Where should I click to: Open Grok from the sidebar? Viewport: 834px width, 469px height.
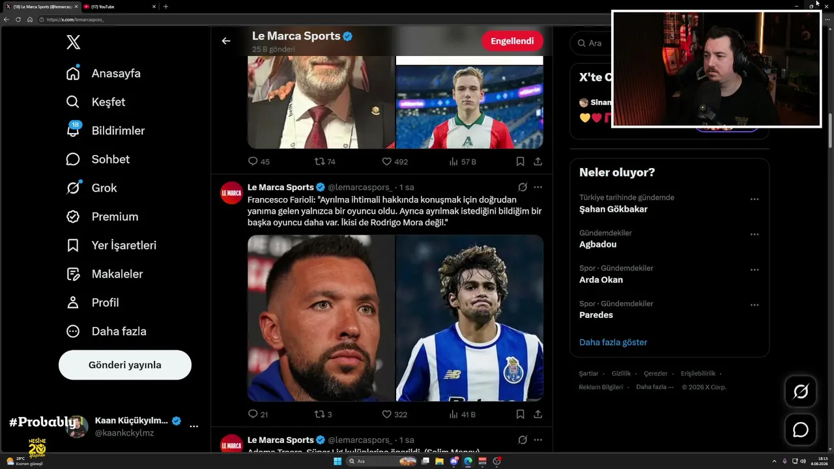click(92, 188)
